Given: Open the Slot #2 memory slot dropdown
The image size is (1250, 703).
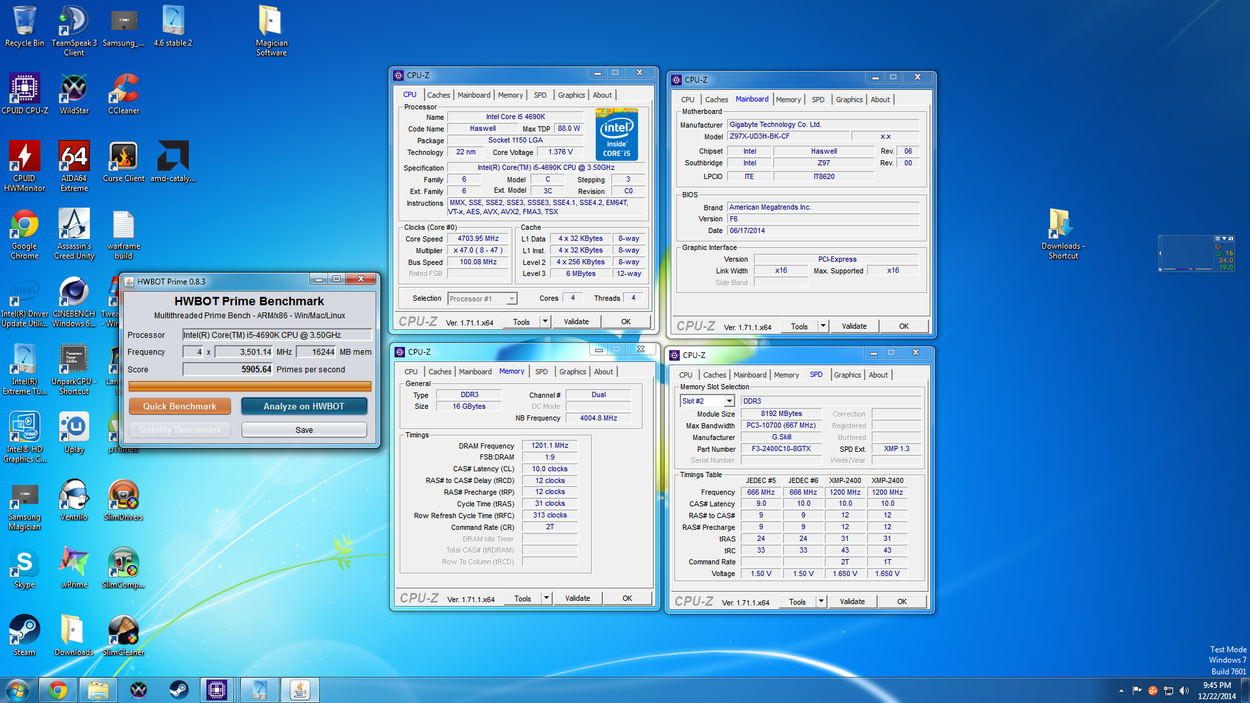Looking at the screenshot, I should (x=707, y=401).
